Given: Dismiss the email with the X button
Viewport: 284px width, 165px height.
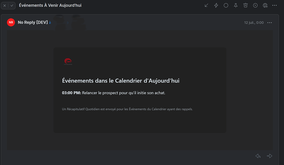Looking at the screenshot, I should coord(4,5).
